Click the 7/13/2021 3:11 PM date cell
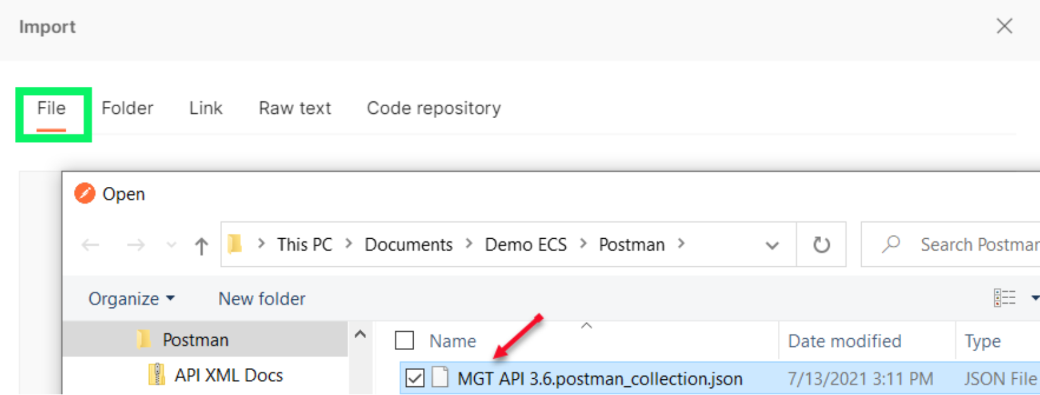 (x=860, y=379)
